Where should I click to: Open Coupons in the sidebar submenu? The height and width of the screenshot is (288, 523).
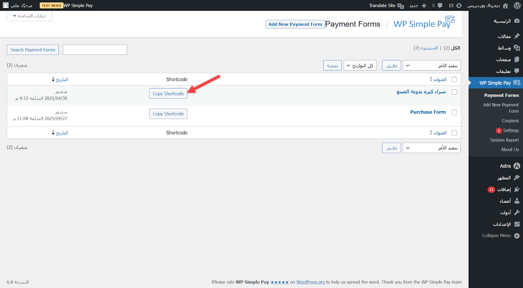510,121
